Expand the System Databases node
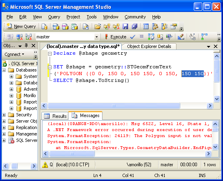223x181 pixels. click(x=11, y=77)
